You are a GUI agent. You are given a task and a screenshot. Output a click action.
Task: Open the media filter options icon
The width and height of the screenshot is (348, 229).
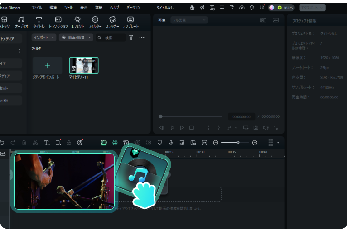(132, 37)
